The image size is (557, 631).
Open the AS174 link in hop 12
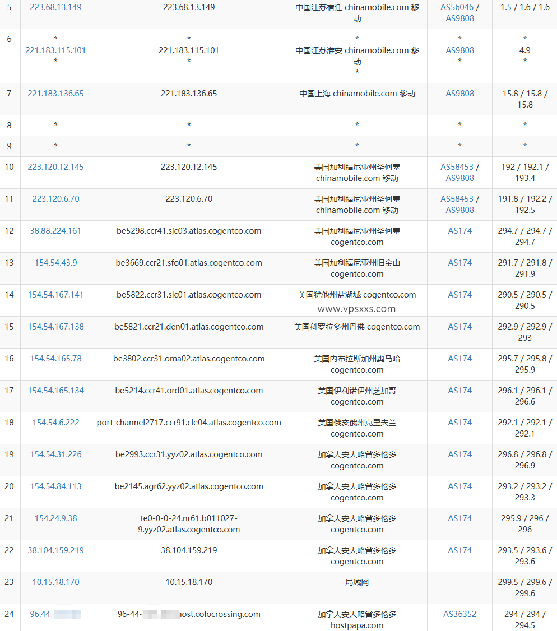pyautogui.click(x=459, y=230)
